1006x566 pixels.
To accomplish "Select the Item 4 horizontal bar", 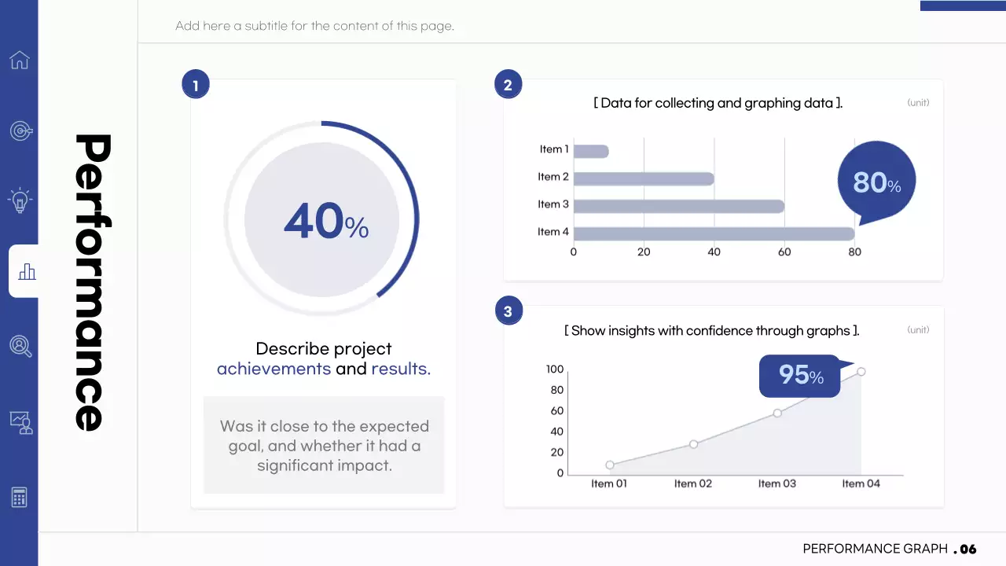I will [x=713, y=233].
